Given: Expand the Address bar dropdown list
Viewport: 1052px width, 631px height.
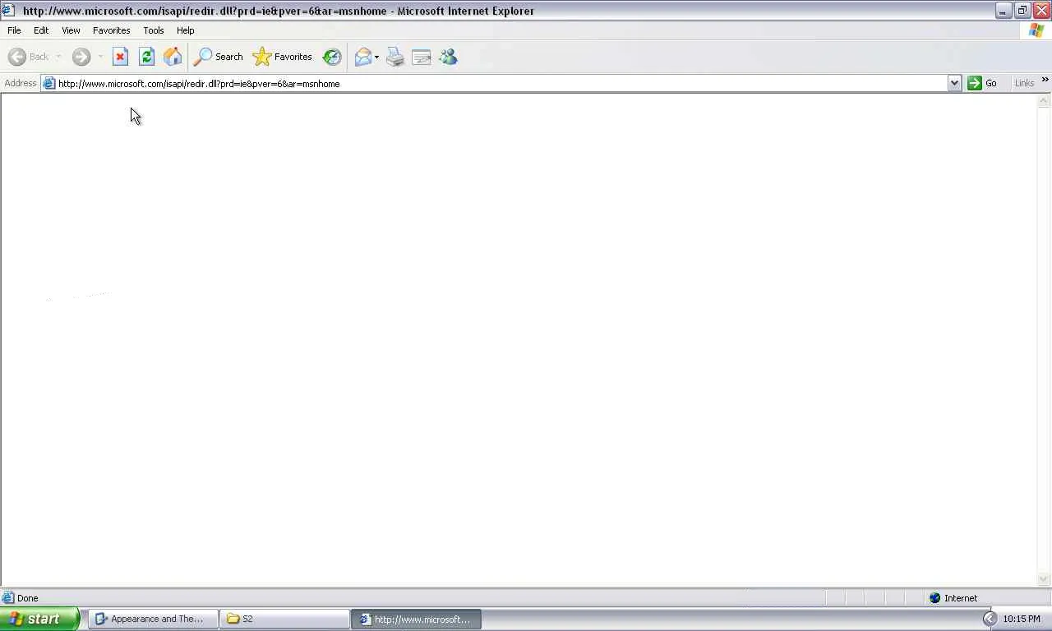Looking at the screenshot, I should (x=954, y=83).
